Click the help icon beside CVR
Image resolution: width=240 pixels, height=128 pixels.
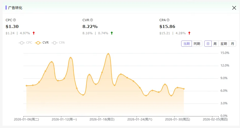(91, 20)
